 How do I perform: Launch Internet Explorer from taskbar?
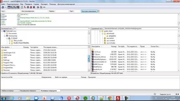click(12, 98)
